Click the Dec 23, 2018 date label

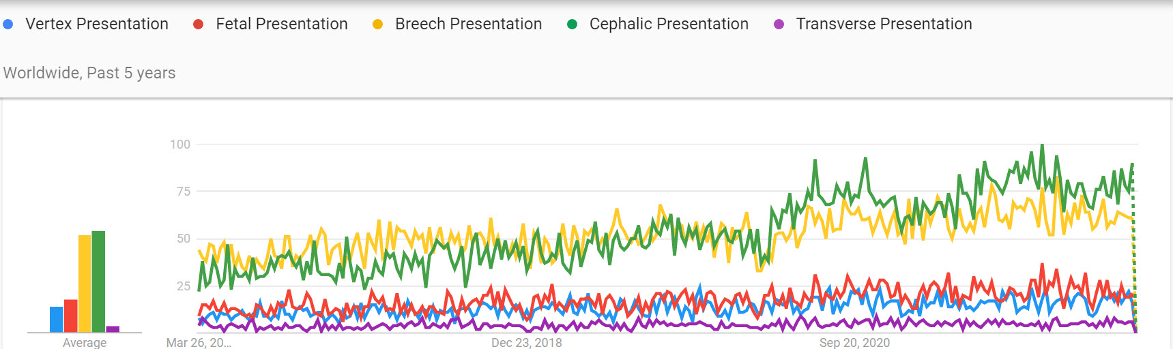point(527,342)
